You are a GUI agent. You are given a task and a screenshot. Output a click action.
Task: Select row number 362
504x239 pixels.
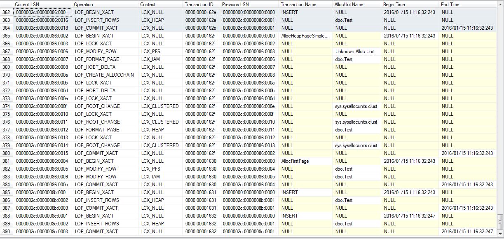[6, 12]
